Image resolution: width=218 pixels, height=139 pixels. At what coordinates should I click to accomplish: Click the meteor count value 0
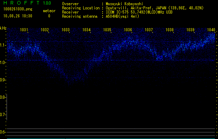click(x=49, y=16)
